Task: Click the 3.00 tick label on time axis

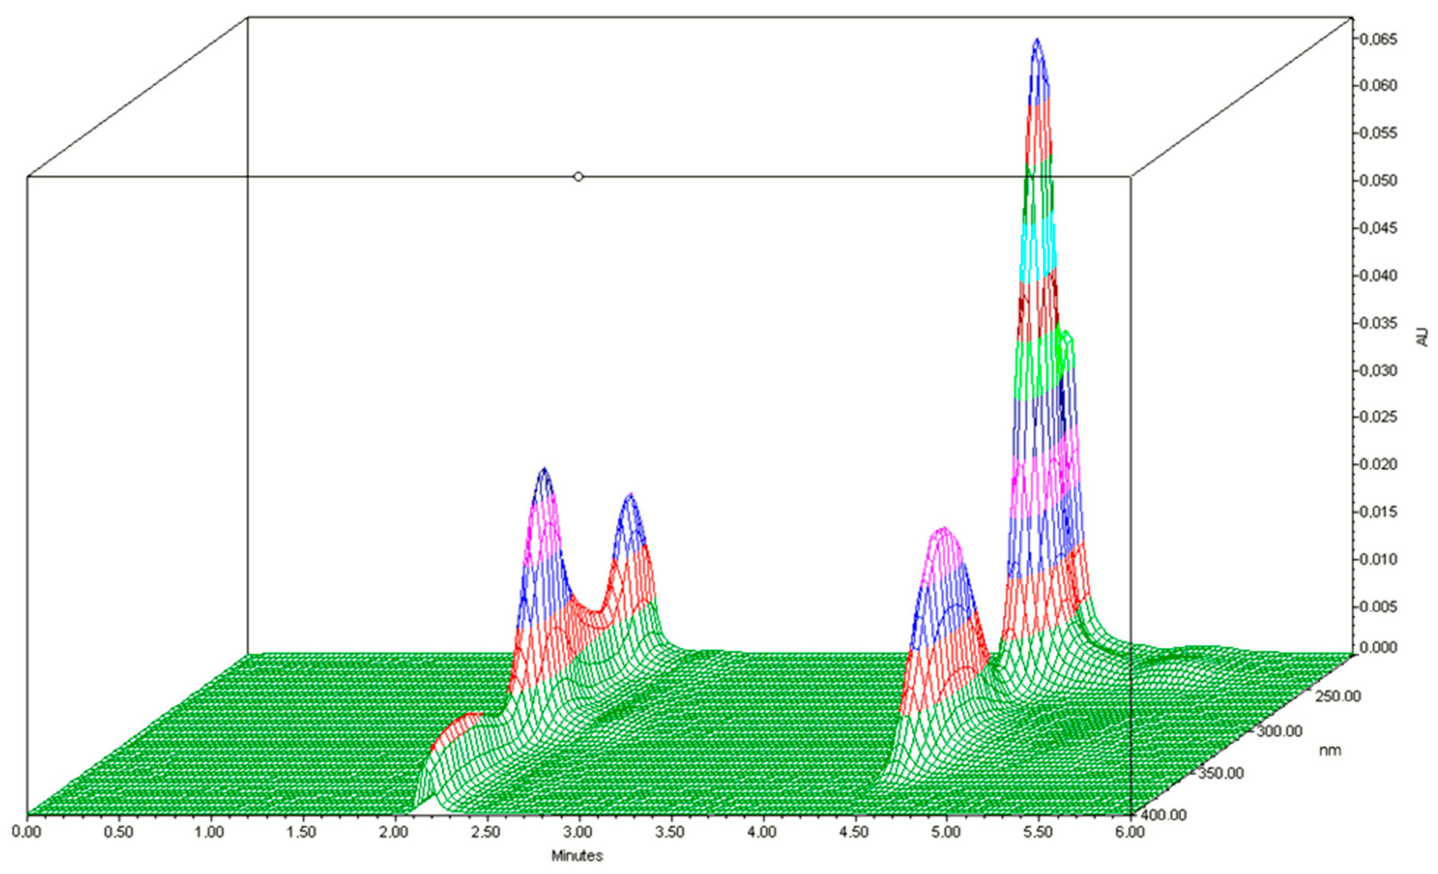Action: point(578,831)
